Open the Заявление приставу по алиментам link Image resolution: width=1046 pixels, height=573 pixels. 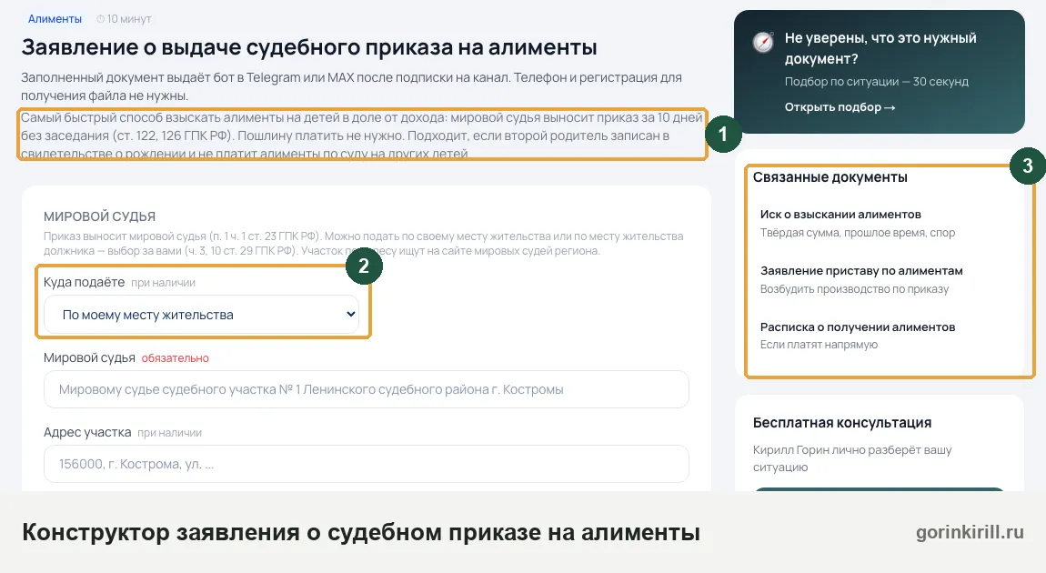point(861,270)
